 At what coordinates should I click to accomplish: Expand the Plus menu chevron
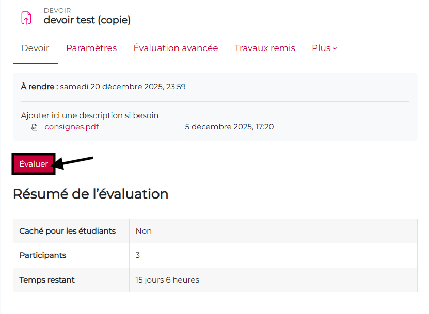click(335, 48)
